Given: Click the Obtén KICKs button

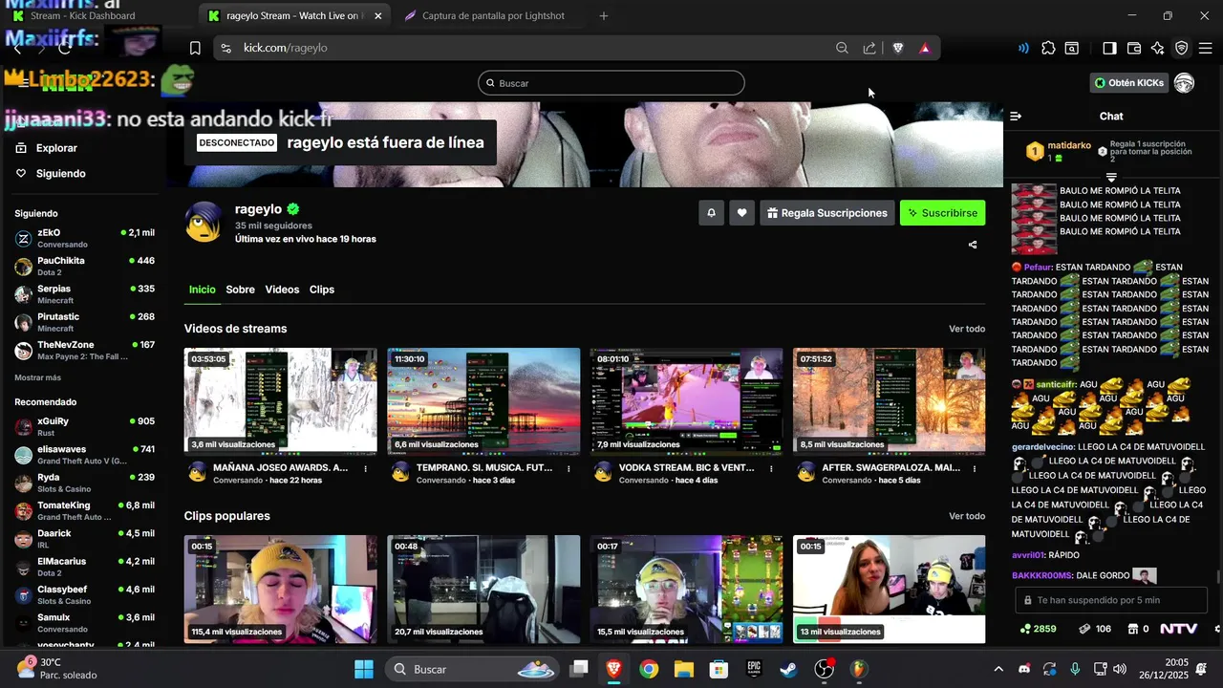Looking at the screenshot, I should [1129, 83].
